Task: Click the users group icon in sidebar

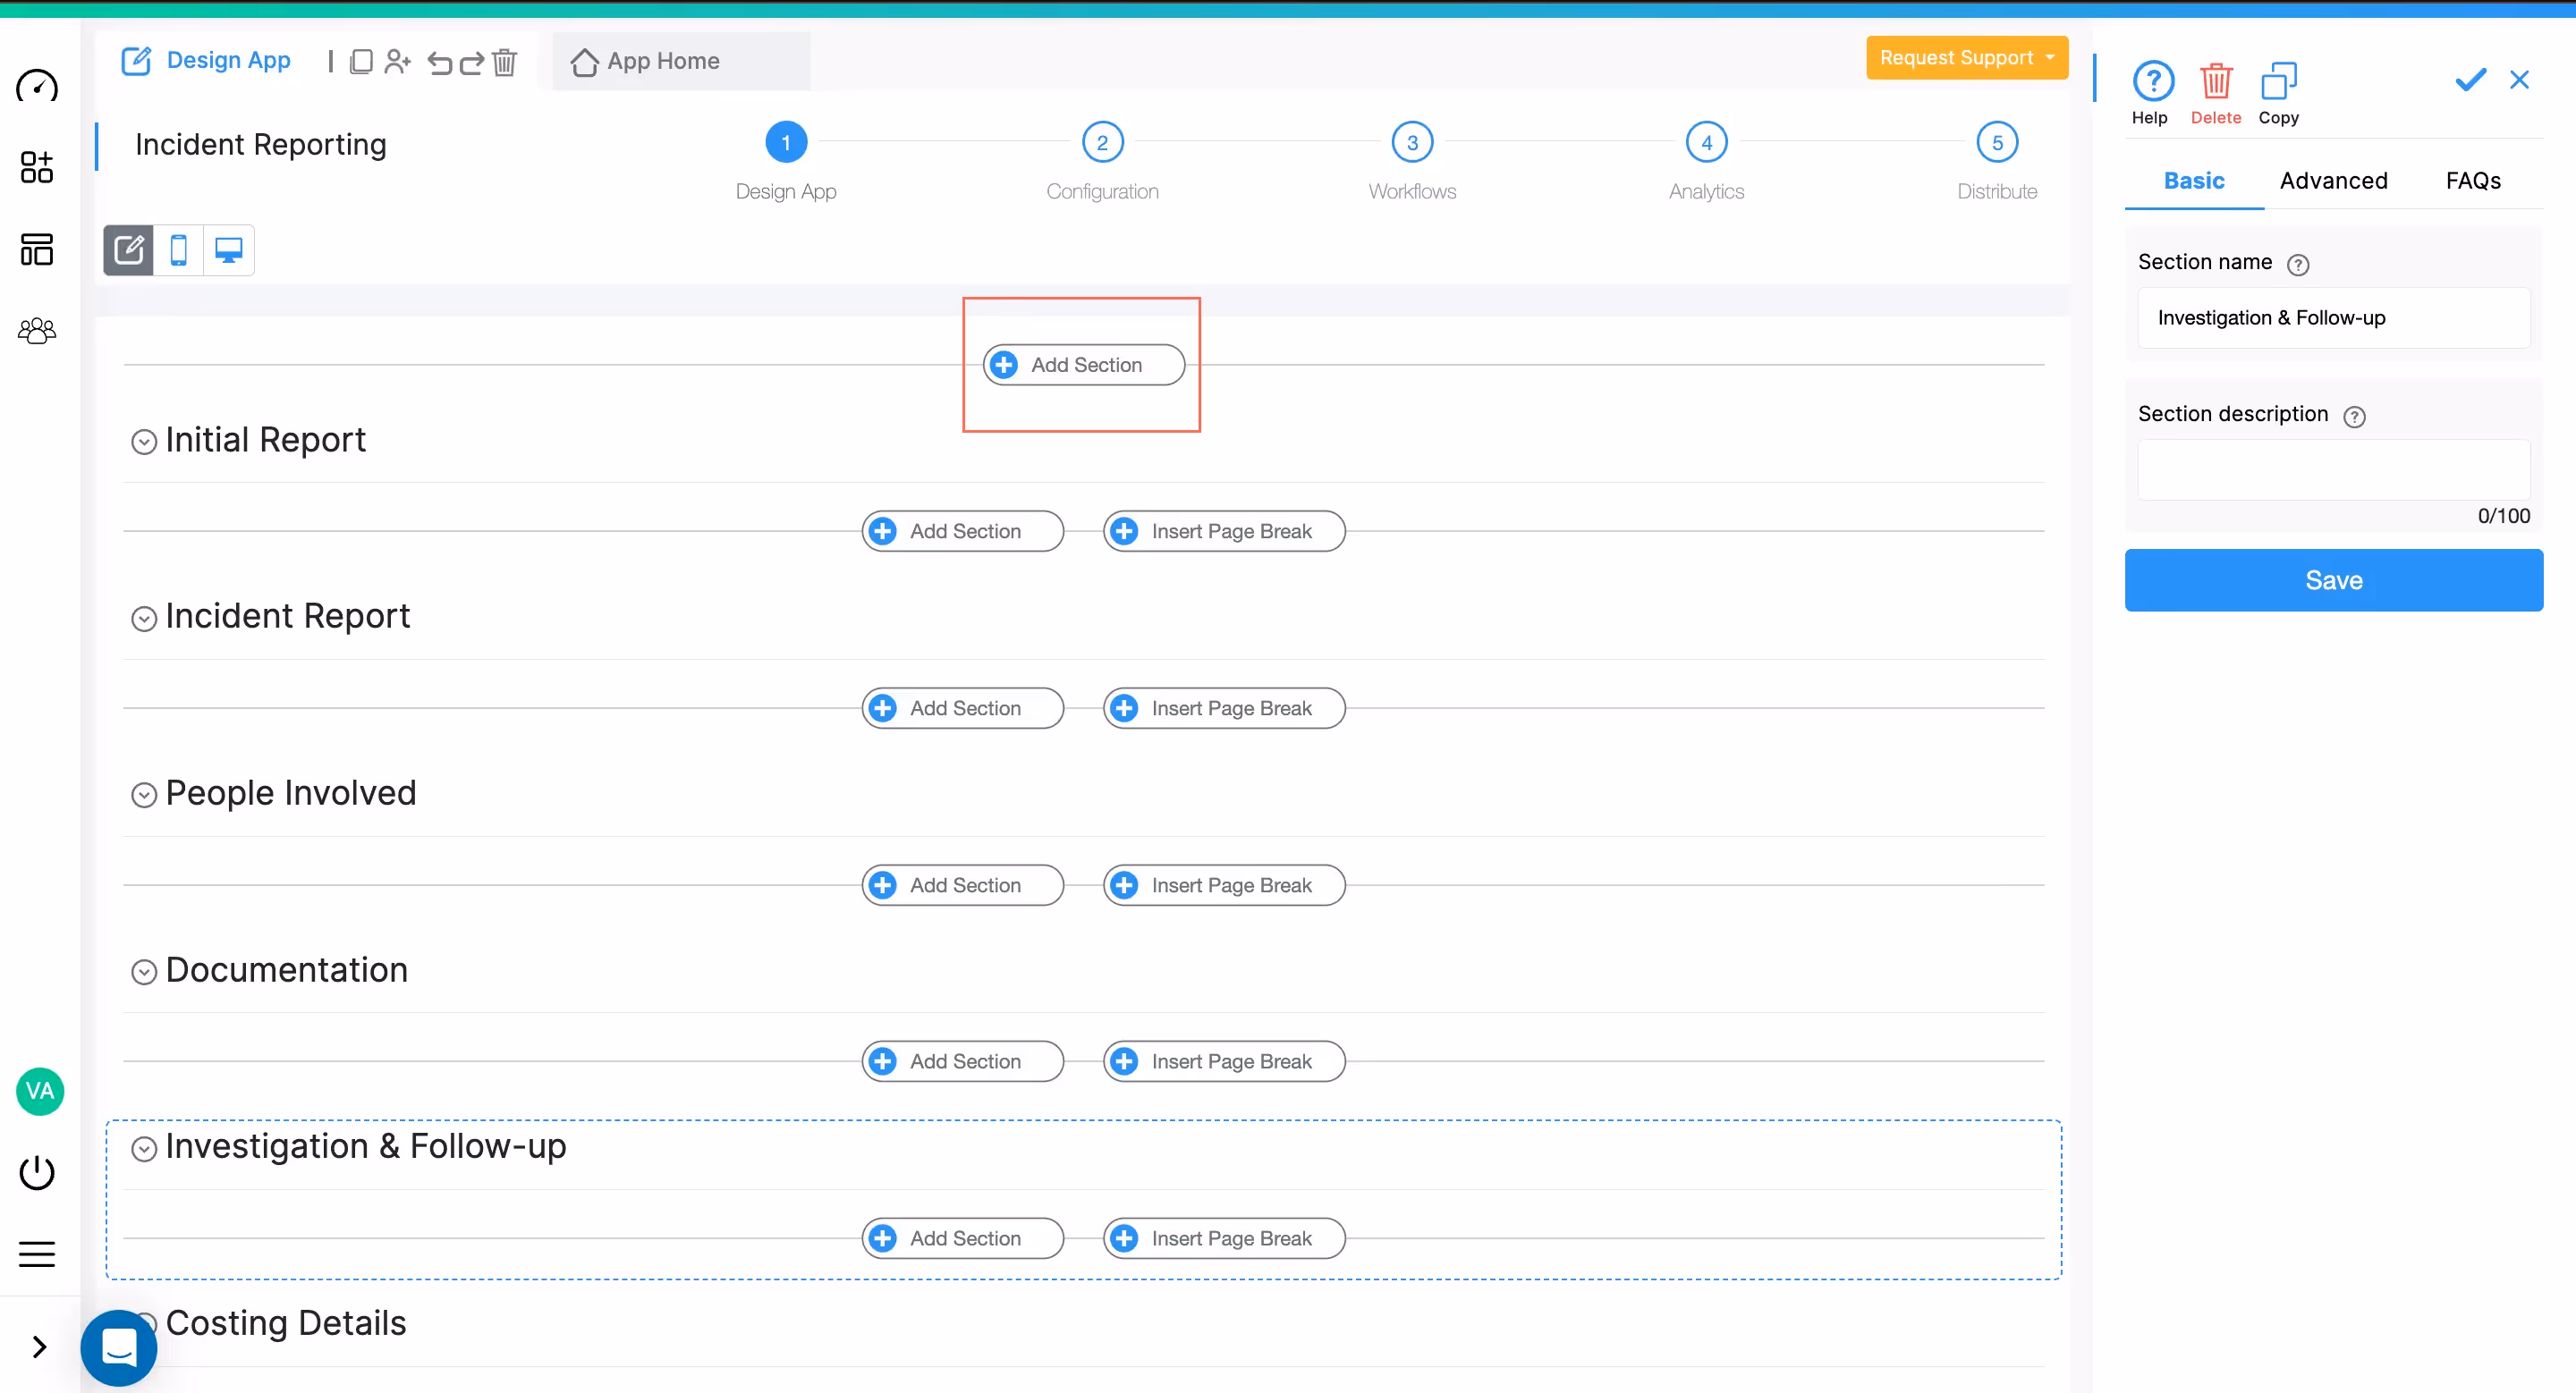Action: point(37,331)
